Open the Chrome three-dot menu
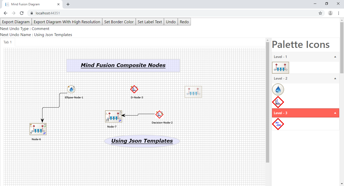 338,13
